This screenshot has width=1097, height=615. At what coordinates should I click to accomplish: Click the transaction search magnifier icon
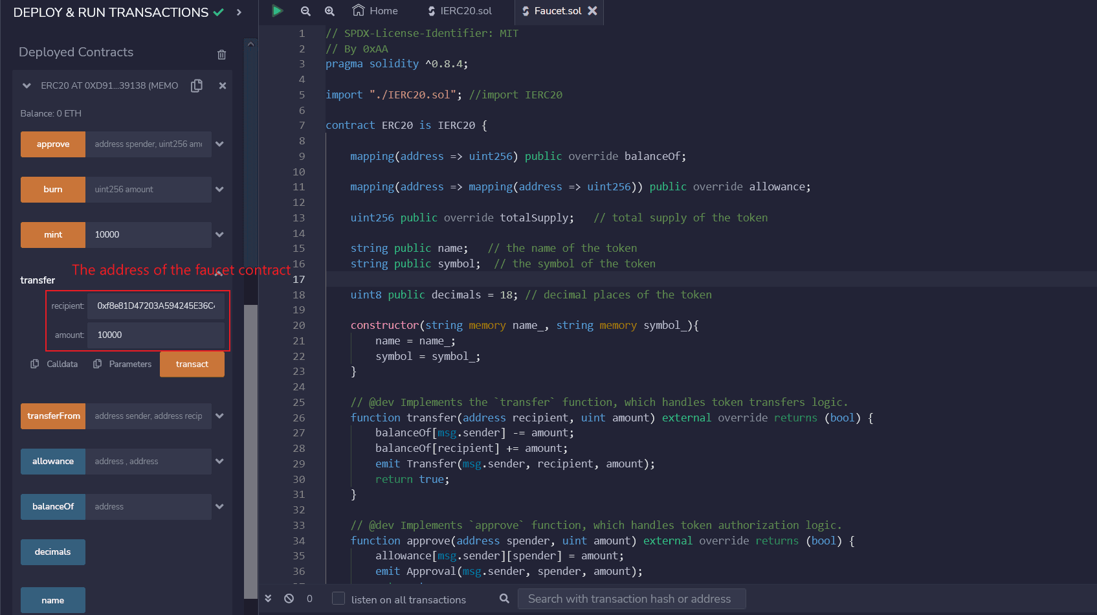pyautogui.click(x=504, y=599)
